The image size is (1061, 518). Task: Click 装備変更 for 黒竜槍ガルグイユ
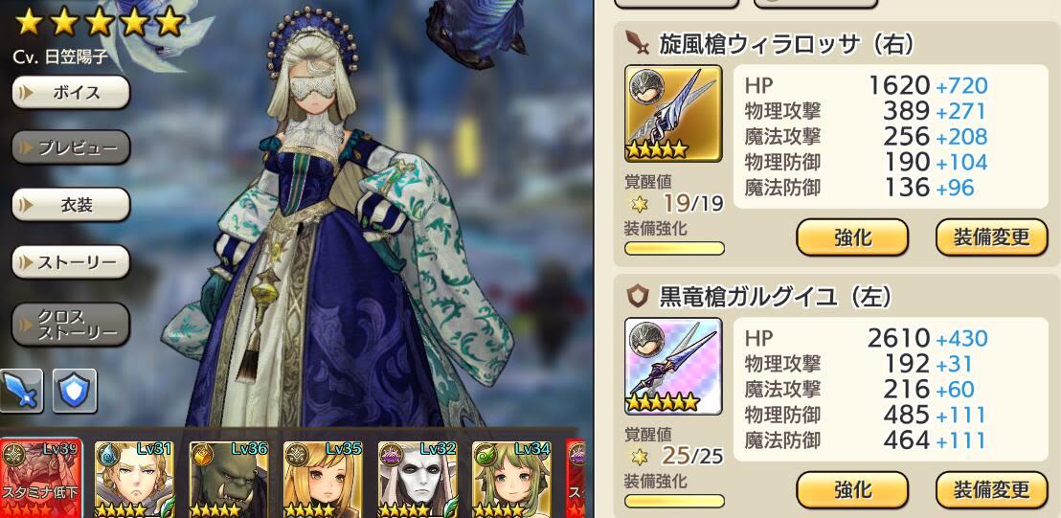(x=991, y=489)
